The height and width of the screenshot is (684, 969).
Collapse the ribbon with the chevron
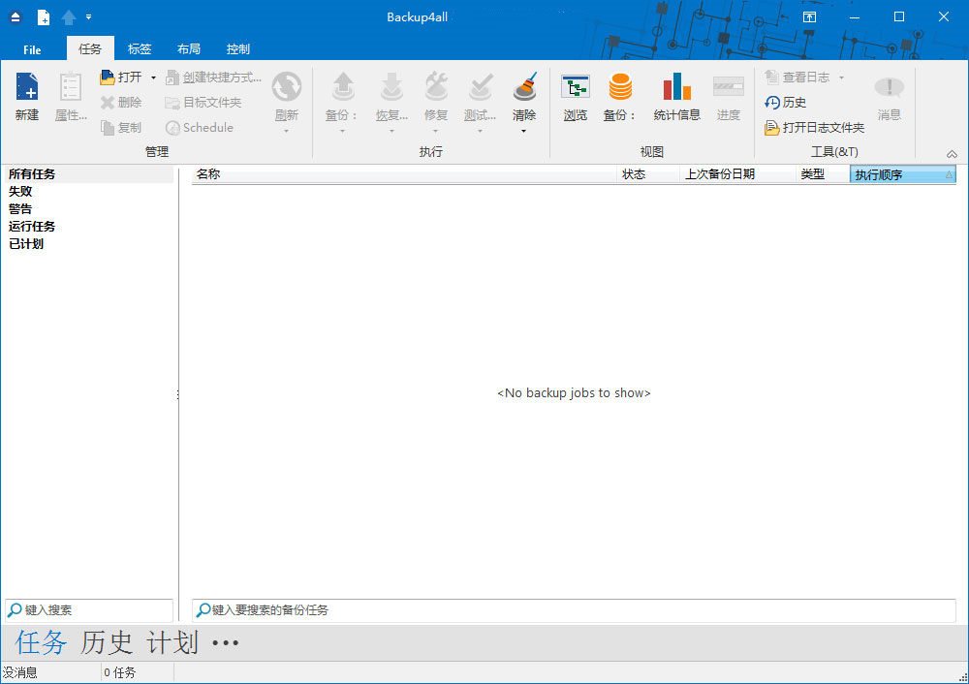click(952, 154)
